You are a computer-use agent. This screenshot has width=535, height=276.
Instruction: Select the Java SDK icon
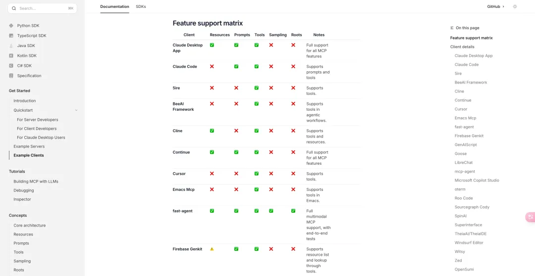coord(11,46)
